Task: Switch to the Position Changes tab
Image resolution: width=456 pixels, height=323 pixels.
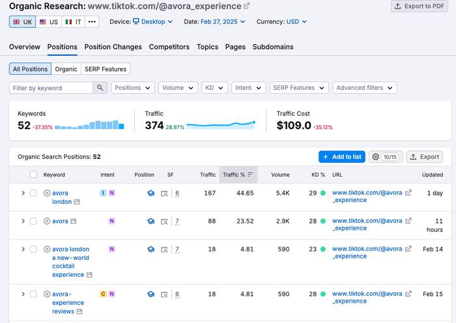Action: (113, 47)
